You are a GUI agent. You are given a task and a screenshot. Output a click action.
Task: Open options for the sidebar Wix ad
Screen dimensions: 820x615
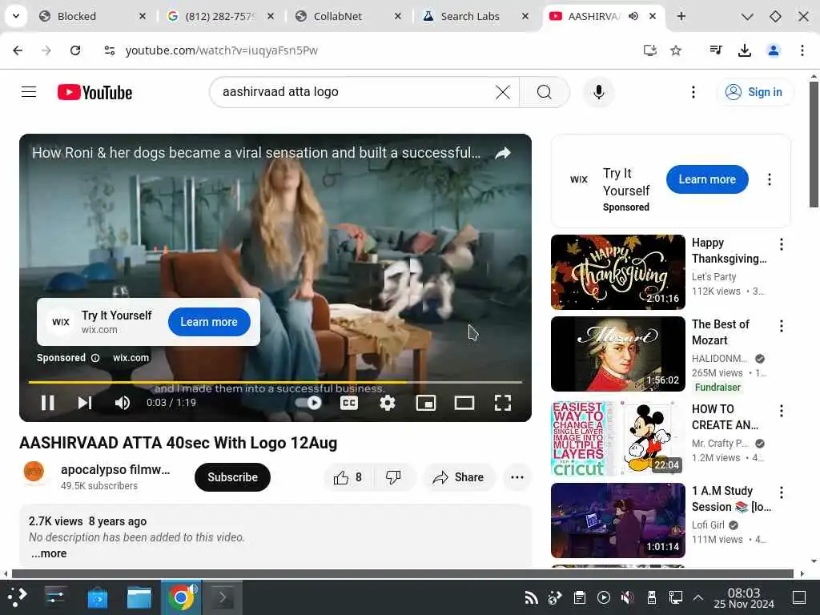pyautogui.click(x=770, y=179)
